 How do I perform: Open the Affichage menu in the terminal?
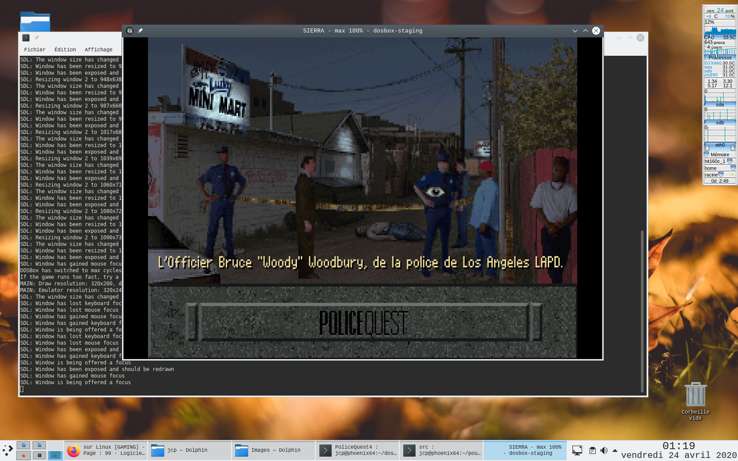tap(98, 50)
